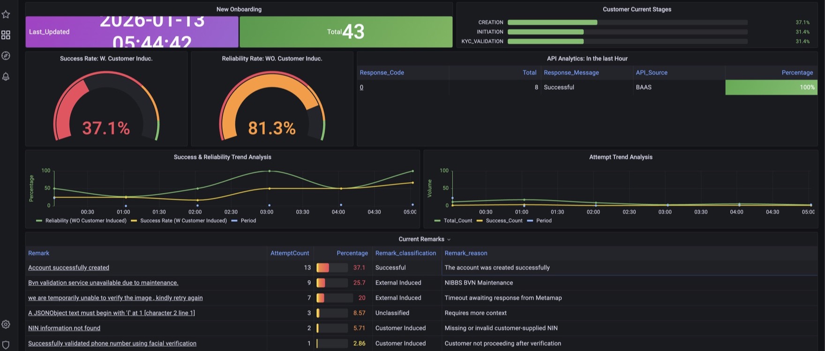Viewport: 825px width, 351px height.
Task: Sort by Remark column header
Action: [38, 253]
